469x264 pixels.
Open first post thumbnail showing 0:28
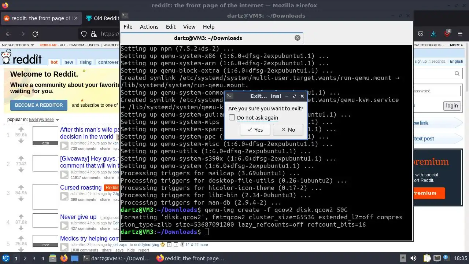(x=45, y=136)
